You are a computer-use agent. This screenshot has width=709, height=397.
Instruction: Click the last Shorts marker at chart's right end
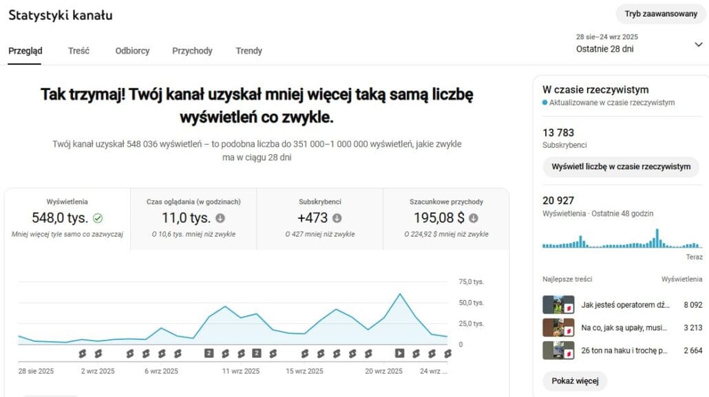coord(447,353)
